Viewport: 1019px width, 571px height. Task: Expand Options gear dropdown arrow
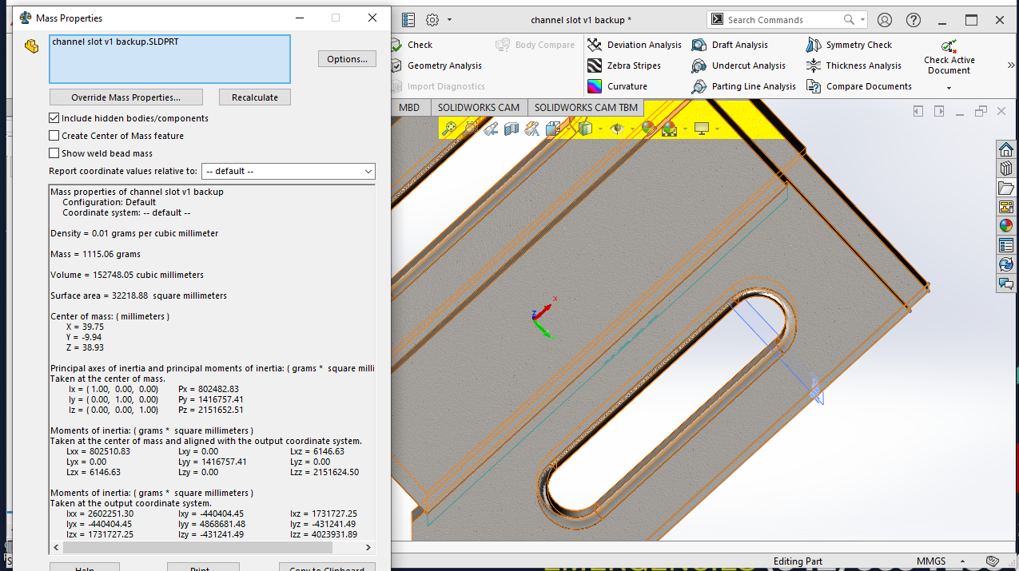pos(450,20)
